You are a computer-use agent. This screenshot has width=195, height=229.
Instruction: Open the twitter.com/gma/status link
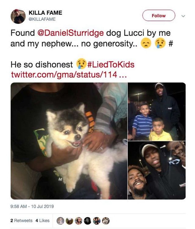pos(69,75)
